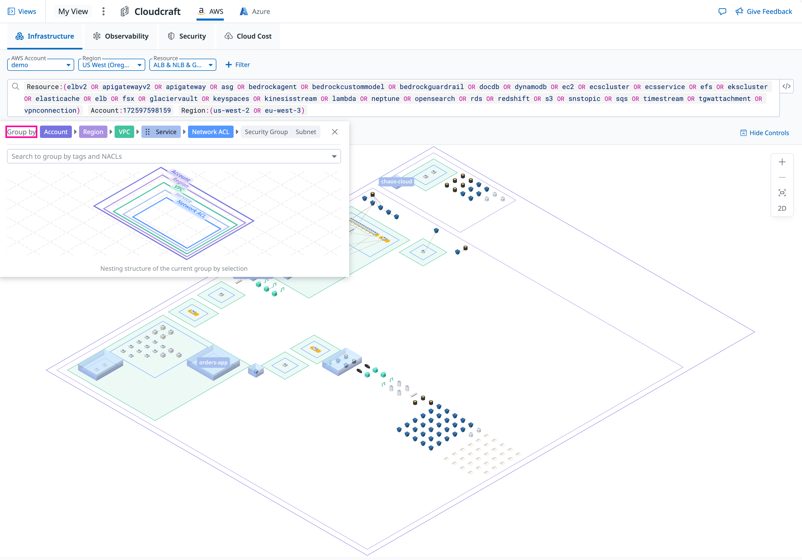Image resolution: width=802 pixels, height=560 pixels.
Task: Close the Group by panel
Action: tap(335, 132)
